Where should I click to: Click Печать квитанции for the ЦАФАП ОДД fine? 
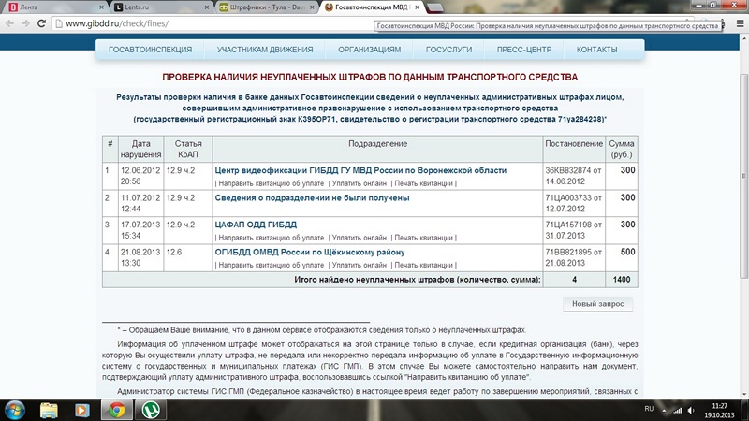point(425,238)
